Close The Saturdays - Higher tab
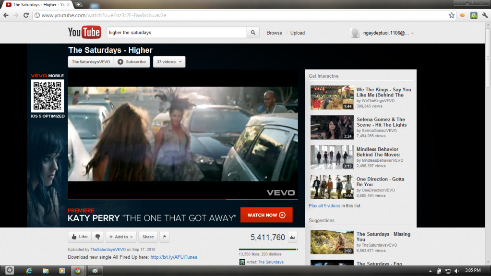 coord(68,5)
